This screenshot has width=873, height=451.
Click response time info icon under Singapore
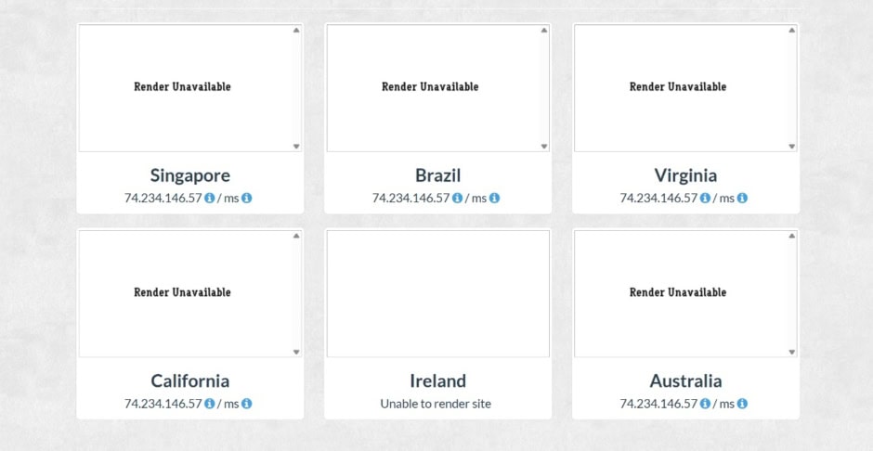tap(247, 198)
